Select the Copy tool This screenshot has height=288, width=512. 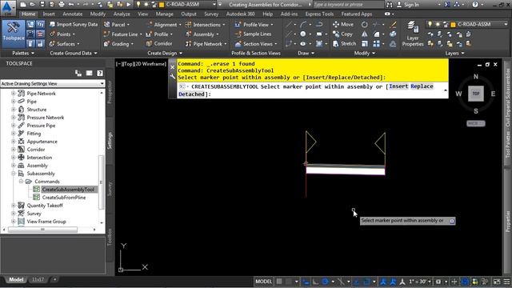point(342,34)
